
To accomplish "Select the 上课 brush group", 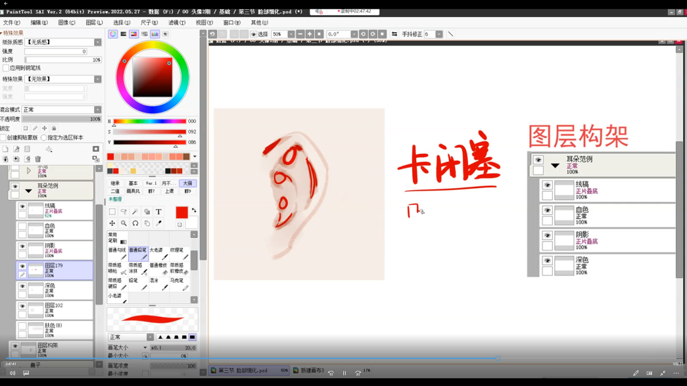I will [169, 191].
